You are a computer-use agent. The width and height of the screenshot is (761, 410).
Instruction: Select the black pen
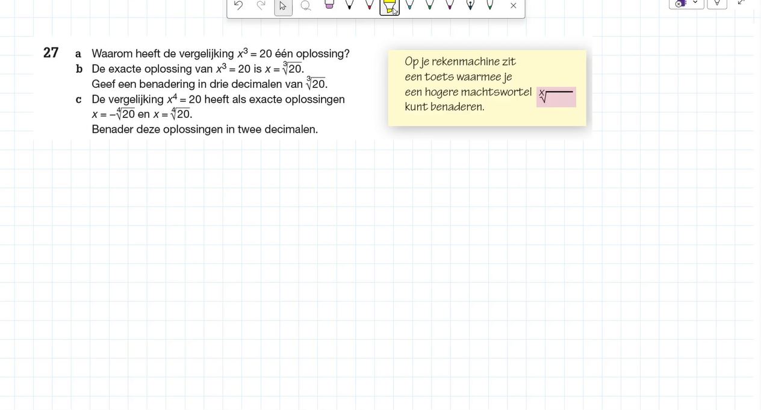(349, 4)
